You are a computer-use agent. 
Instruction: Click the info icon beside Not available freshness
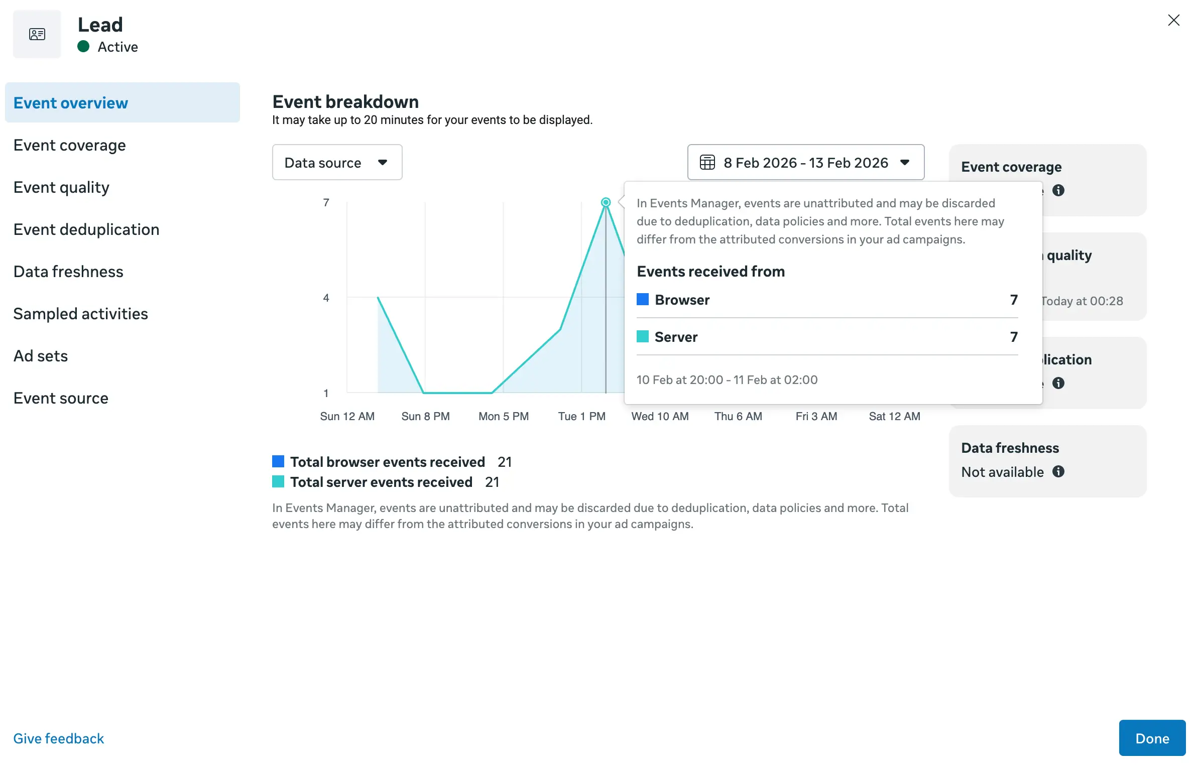[x=1058, y=471]
